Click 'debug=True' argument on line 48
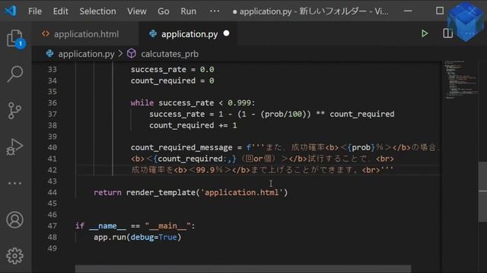This screenshot has height=273, width=487. click(x=154, y=237)
